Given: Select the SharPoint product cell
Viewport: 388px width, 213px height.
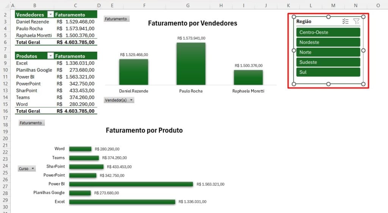Looking at the screenshot, I should point(34,90).
